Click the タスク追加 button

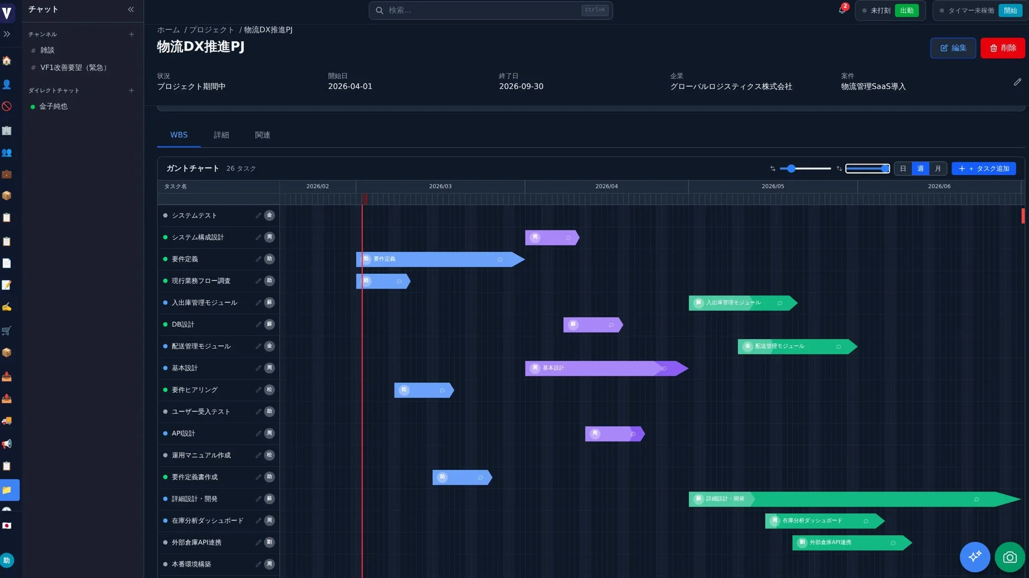984,168
